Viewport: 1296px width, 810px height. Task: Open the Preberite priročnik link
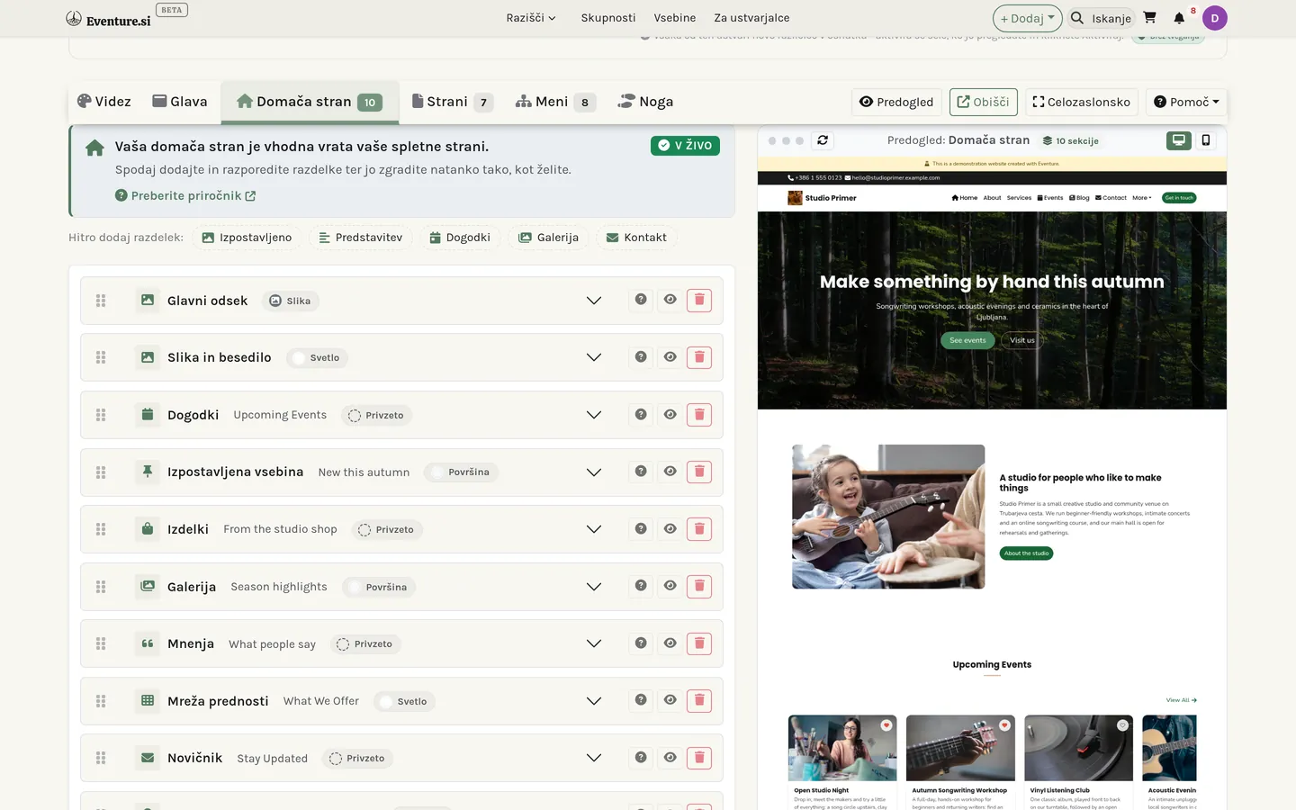[x=185, y=195]
